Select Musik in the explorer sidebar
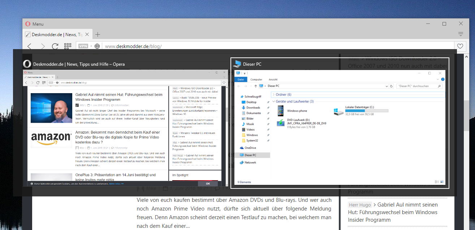 coord(247,124)
